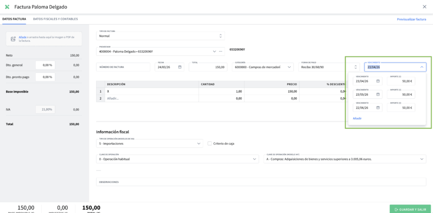Screen dimensions: 433x213
Task: Close the invoice with the X icon
Action: (x=425, y=7)
